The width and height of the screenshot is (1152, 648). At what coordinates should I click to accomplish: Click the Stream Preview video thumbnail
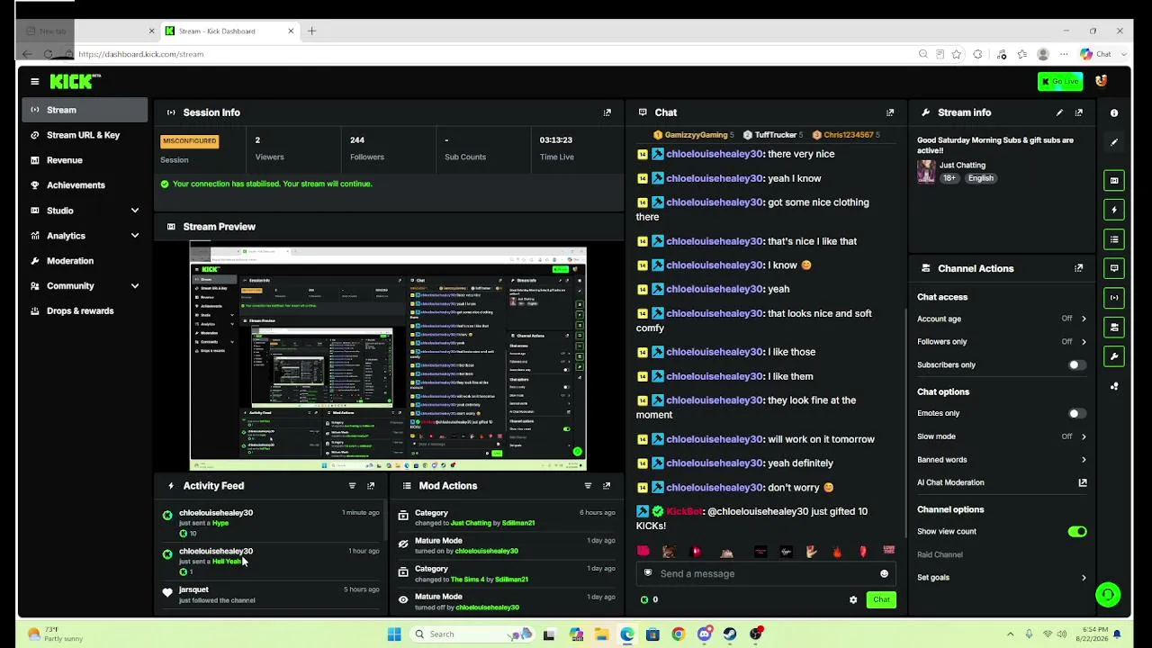pos(388,358)
